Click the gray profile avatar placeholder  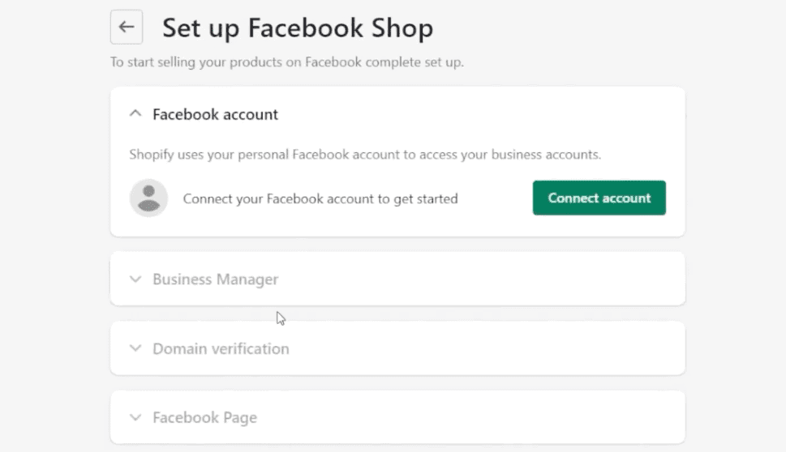click(149, 198)
